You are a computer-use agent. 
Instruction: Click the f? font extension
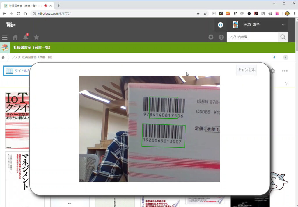click(x=235, y=13)
